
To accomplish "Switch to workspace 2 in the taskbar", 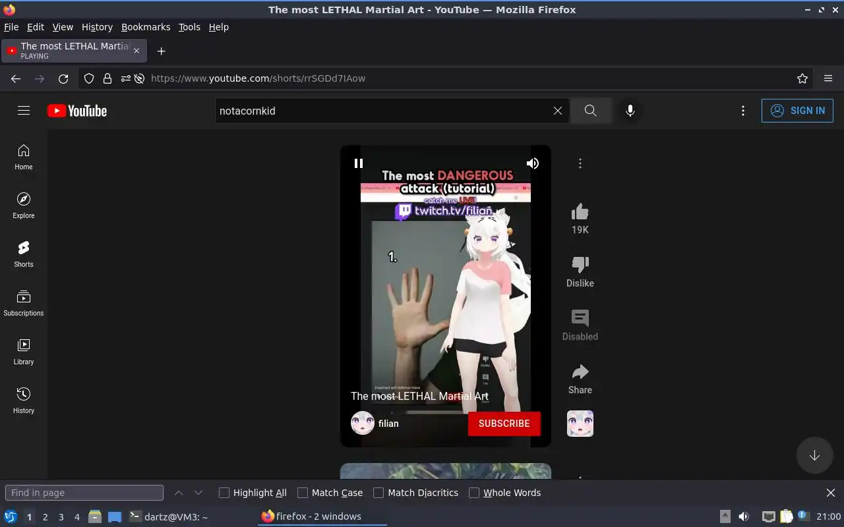I will coord(45,517).
